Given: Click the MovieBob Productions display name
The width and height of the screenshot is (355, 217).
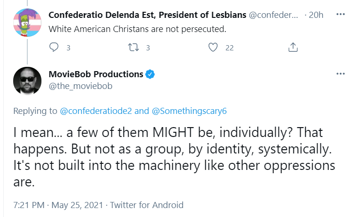Looking at the screenshot, I should pyautogui.click(x=96, y=74).
